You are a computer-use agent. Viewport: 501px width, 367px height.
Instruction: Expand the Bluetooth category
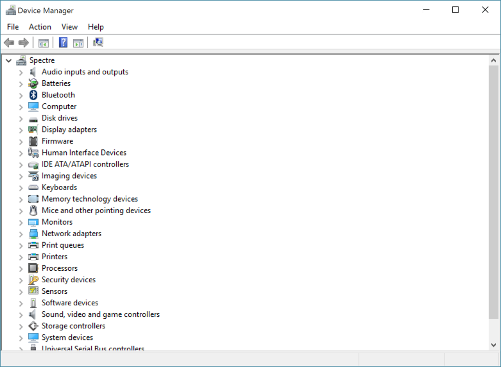[x=21, y=95]
